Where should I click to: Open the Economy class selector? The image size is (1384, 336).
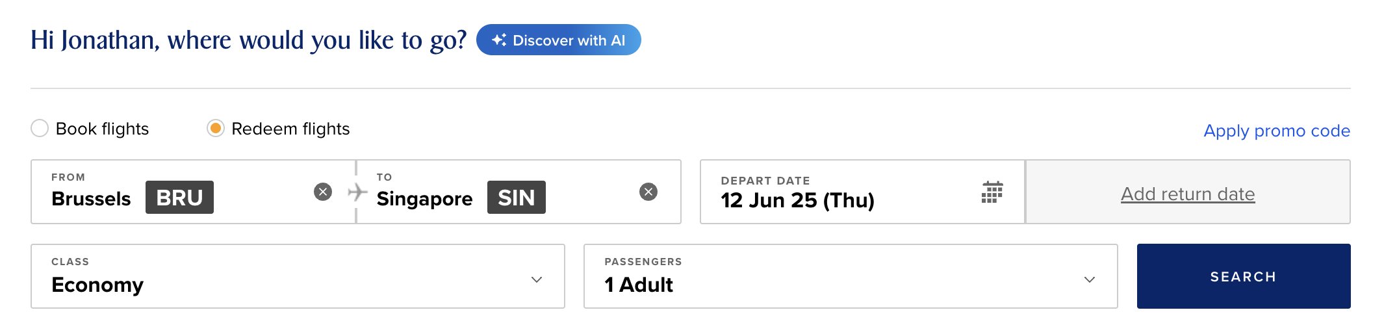tap(298, 276)
